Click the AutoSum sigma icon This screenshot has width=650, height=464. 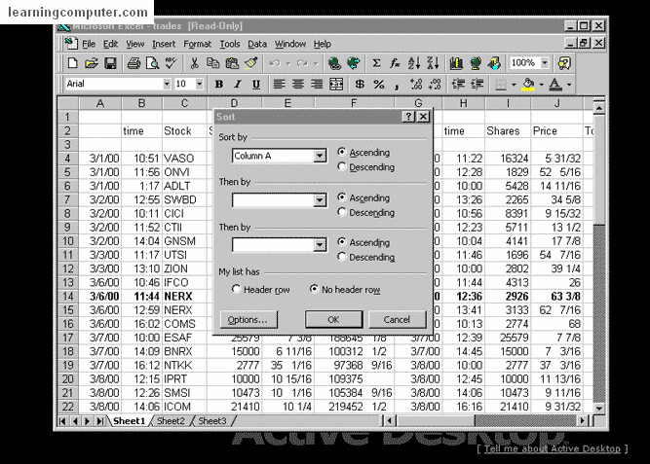tap(376, 63)
